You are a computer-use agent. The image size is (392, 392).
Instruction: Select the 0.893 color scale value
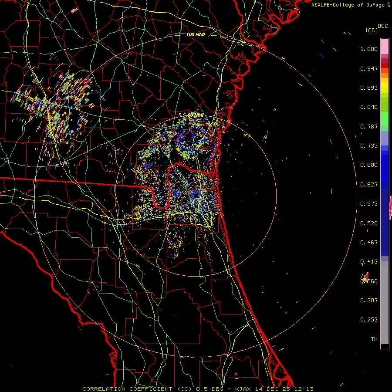point(369,88)
